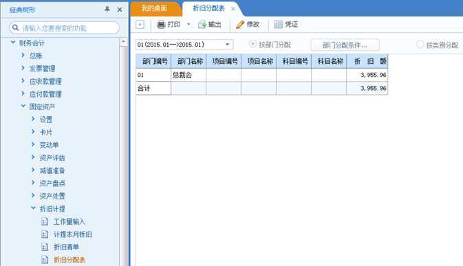
Task: Switch to 我的桌面 tab
Action: click(x=154, y=8)
